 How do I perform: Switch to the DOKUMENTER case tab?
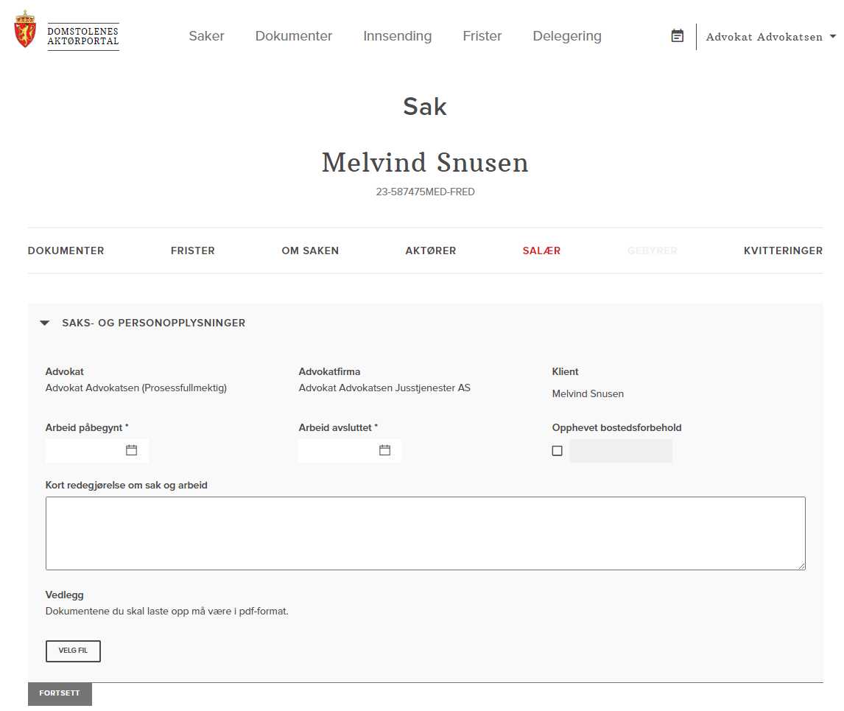click(66, 251)
